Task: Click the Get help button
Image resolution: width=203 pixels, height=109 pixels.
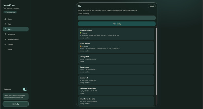Action: click(16, 104)
